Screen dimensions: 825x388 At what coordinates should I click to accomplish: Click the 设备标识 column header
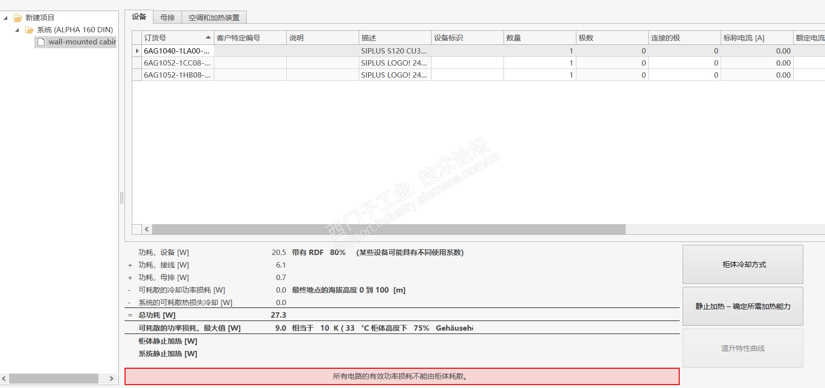pos(467,38)
